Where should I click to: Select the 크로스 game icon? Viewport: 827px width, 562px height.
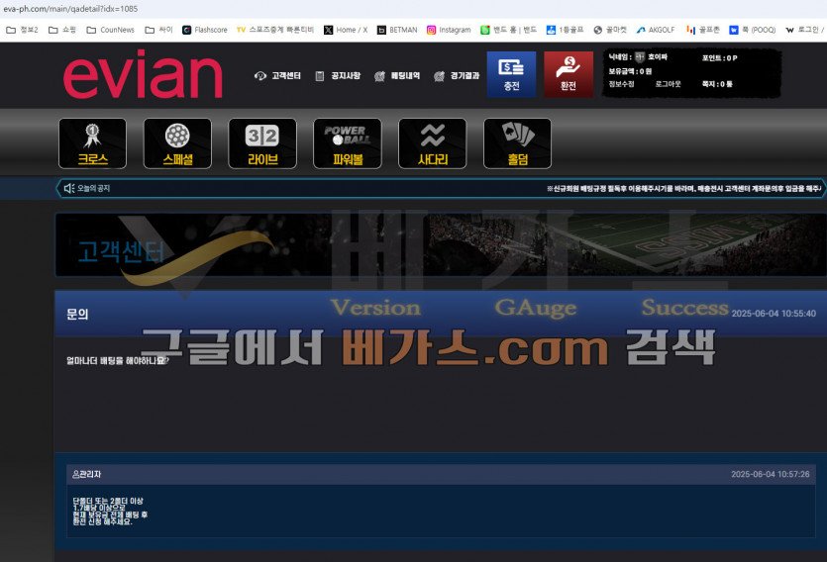pyautogui.click(x=92, y=143)
